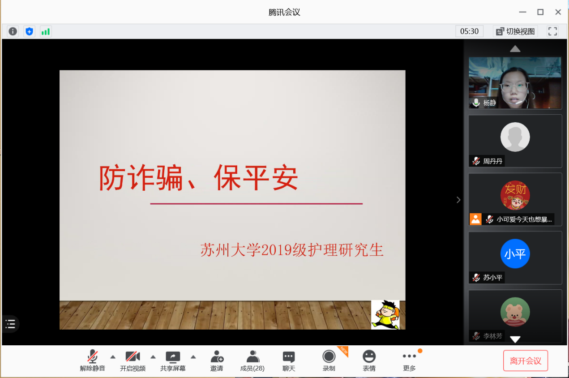The image size is (569, 378).
Task: Open the chat panel
Action: point(289,361)
